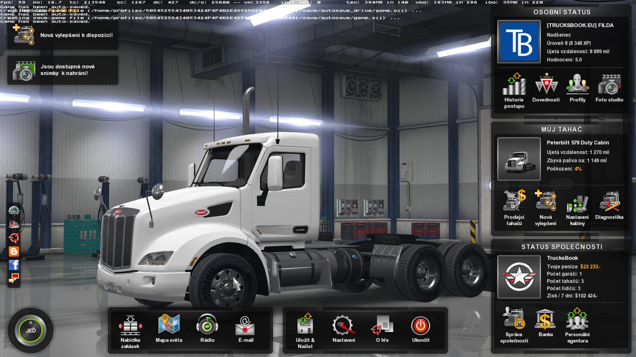Screen dimensions: 636x357
Task: Click the TB profile avatar
Action: click(x=519, y=42)
